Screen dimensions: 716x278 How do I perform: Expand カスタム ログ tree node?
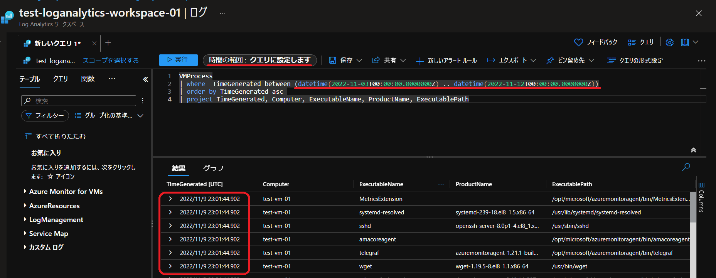click(25, 247)
